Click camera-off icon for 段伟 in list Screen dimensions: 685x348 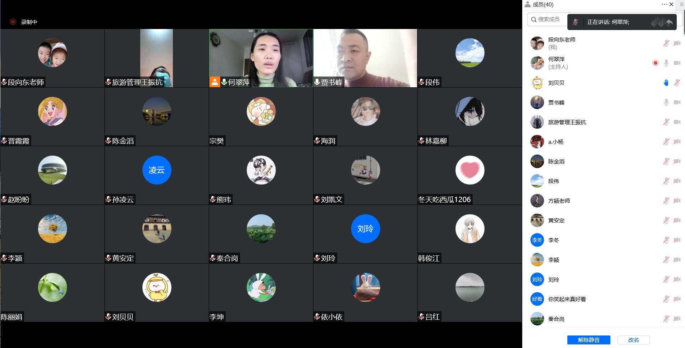(677, 181)
